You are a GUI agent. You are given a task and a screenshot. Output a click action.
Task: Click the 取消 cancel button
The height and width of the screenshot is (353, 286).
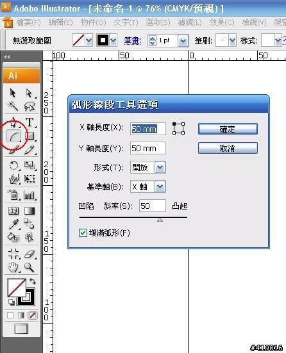pyautogui.click(x=228, y=148)
